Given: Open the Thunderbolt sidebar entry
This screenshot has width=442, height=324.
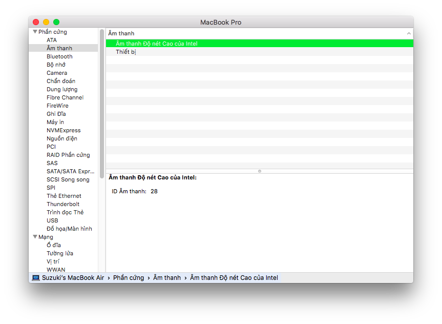Looking at the screenshot, I should click(x=63, y=204).
